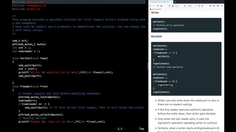Save page to Pocket
236x132 pixels.
point(199,6)
